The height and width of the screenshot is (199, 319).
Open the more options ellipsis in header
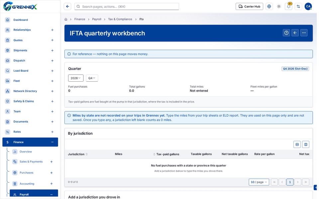pos(304,33)
